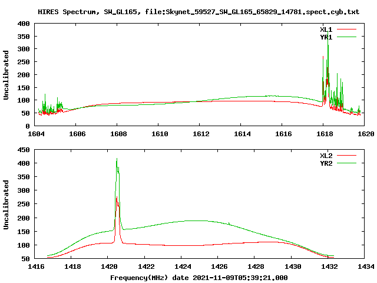The height and width of the screenshot is (283, 377).
Task: Click the 350 y-axis label on top plot
Action: point(24,37)
